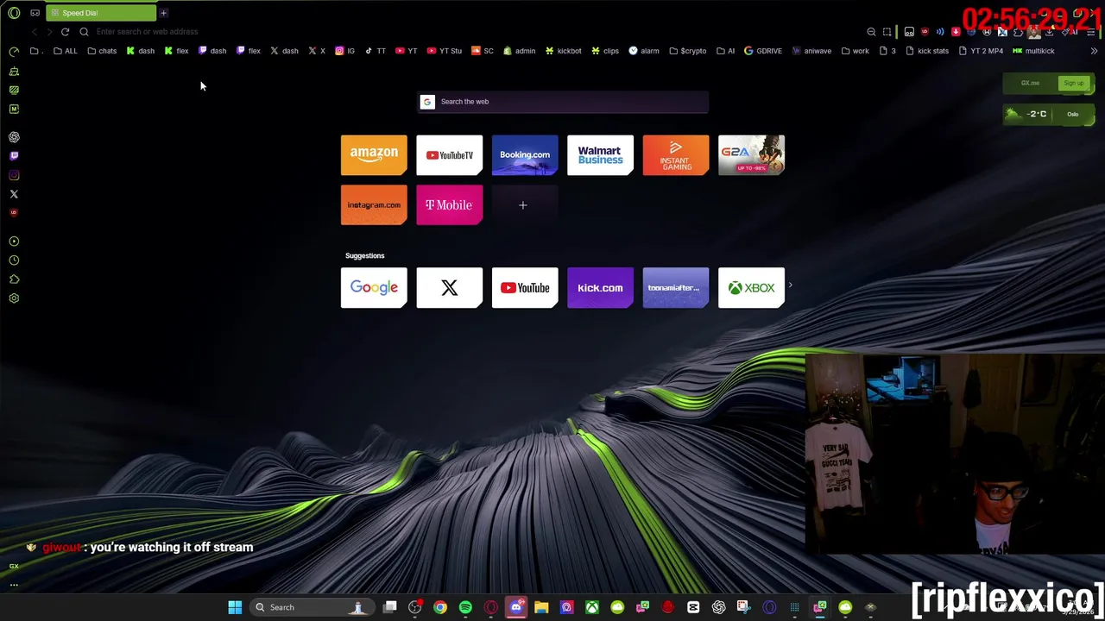1105x621 pixels.
Task: Open the Opera GX main menu logo
Action: (x=14, y=13)
